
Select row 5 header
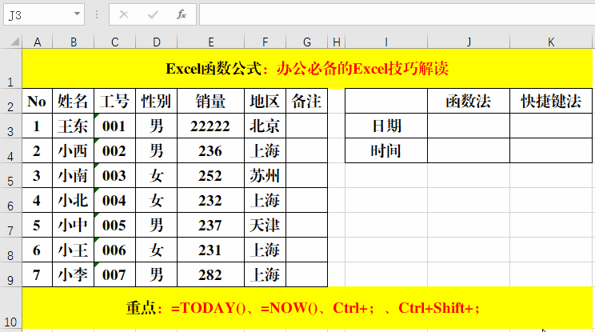(x=10, y=176)
